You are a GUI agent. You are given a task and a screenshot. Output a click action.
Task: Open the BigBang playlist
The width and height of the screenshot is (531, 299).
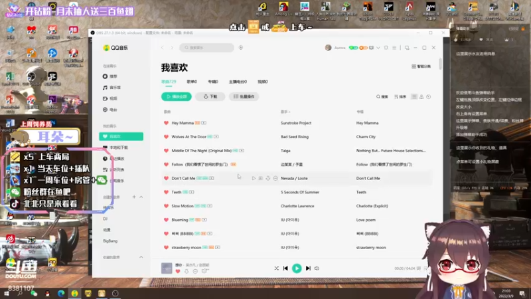pyautogui.click(x=110, y=241)
